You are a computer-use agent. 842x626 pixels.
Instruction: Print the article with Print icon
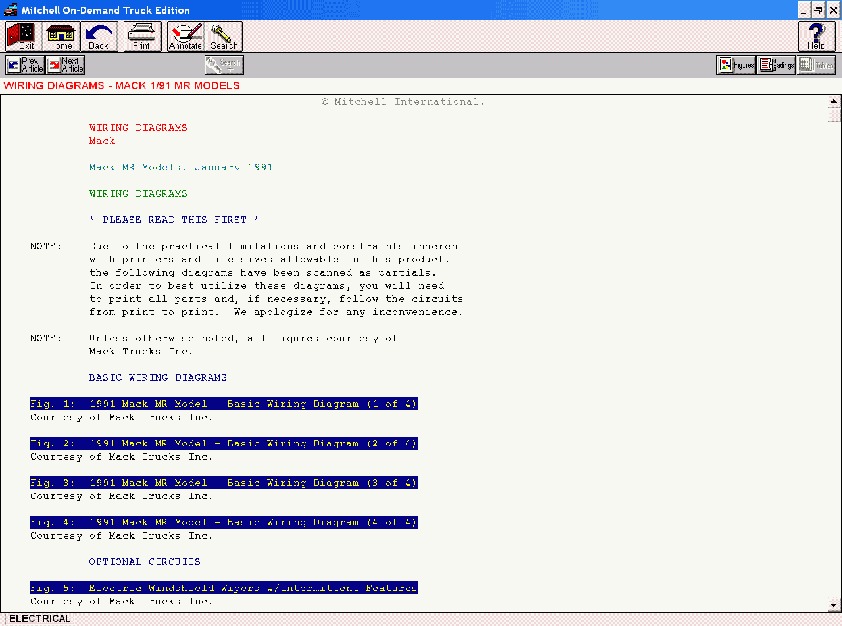pos(142,36)
